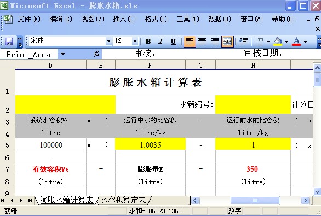Apply center alignment
321x216 pixels.
pos(202,42)
